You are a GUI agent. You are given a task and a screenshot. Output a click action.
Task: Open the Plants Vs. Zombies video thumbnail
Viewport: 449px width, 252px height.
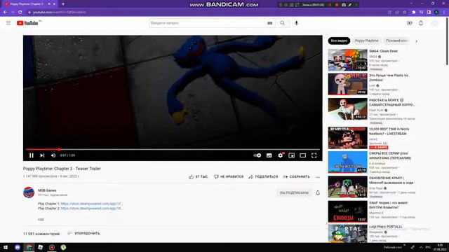click(348, 84)
